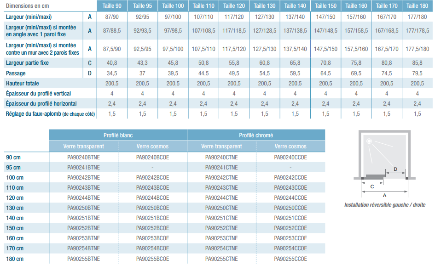Click the passage value 54,5
Image resolution: width=435 pixels, height=265 pixels.
click(x=264, y=73)
